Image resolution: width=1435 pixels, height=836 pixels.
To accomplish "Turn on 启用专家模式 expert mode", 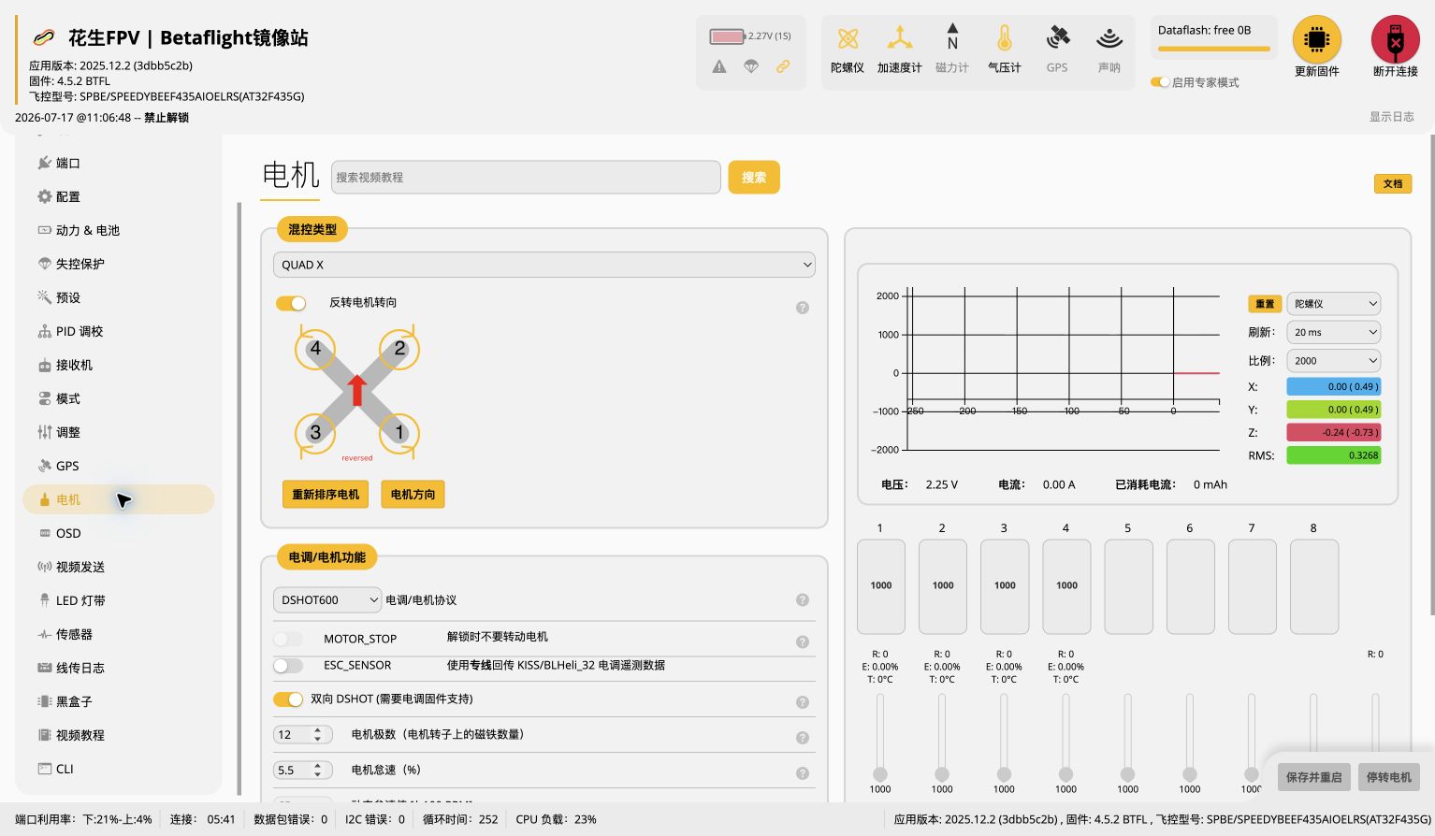I will click(1160, 82).
